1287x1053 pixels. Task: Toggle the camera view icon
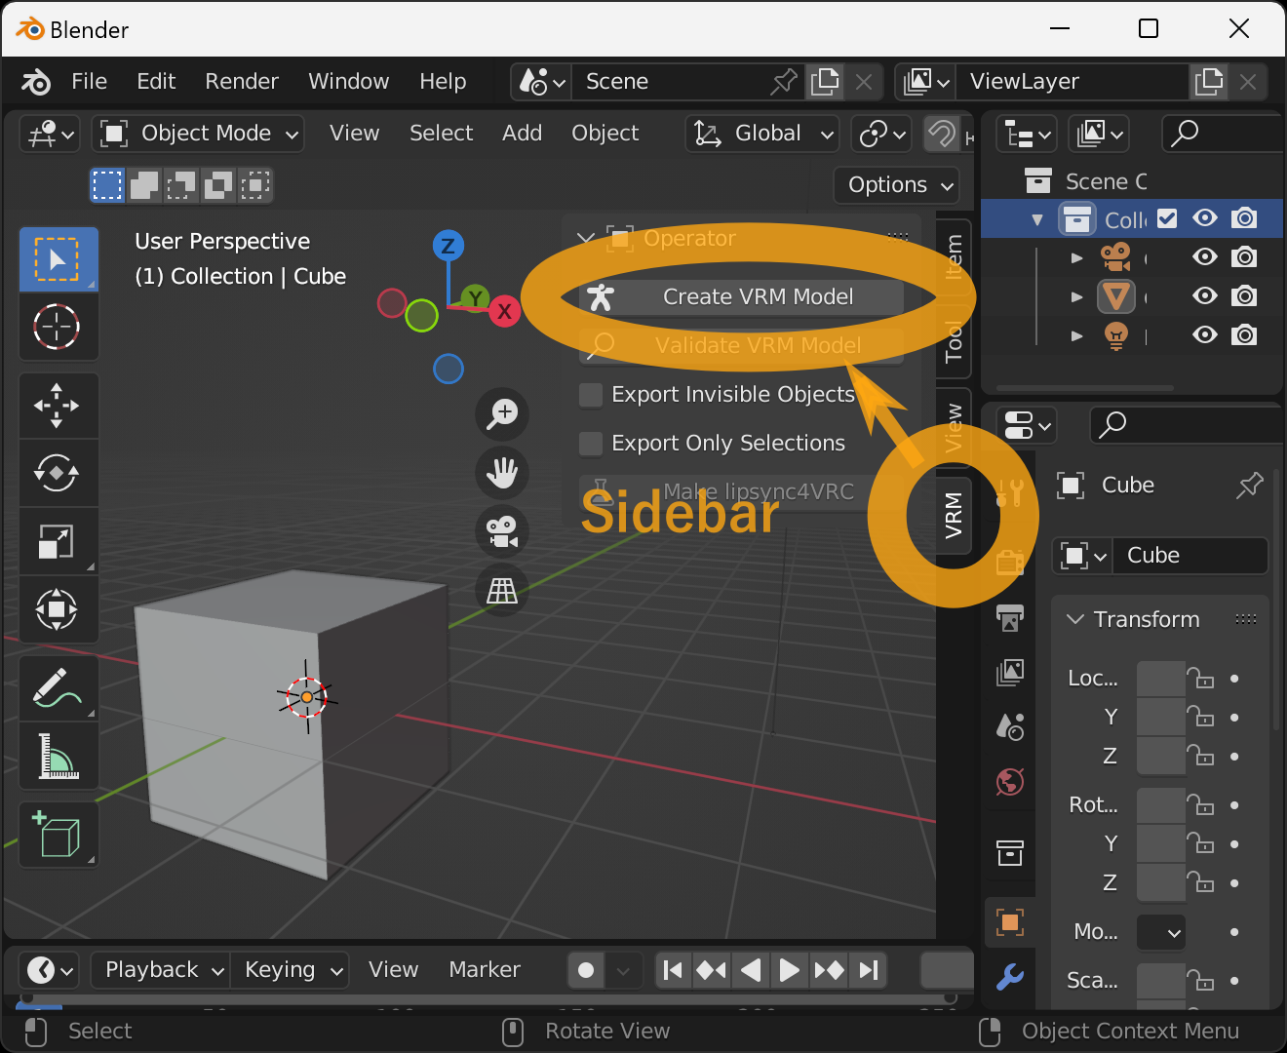tap(502, 531)
